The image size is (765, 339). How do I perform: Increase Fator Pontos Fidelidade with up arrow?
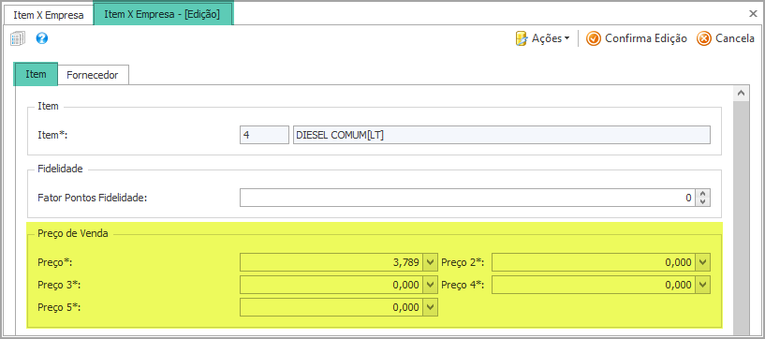(703, 194)
